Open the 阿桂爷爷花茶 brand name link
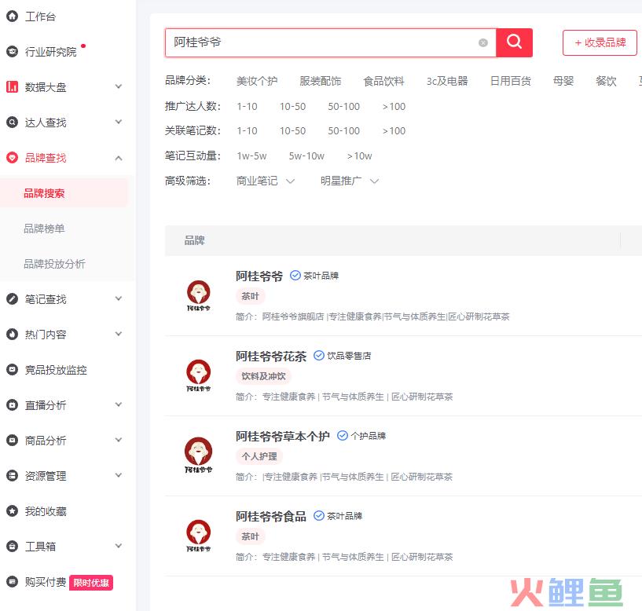The width and height of the screenshot is (642, 611). pyautogui.click(x=271, y=357)
